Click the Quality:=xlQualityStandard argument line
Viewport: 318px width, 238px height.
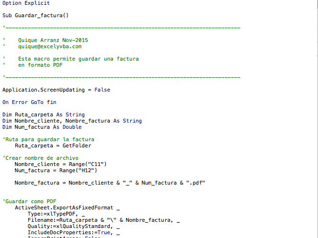74,226
